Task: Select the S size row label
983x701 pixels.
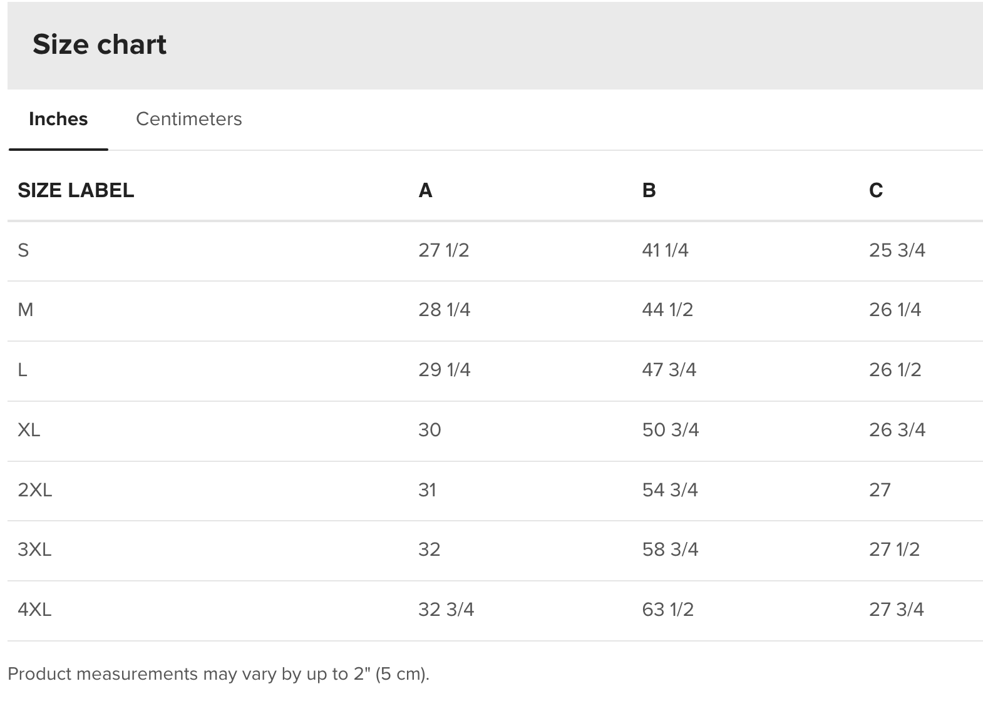Action: pos(23,250)
